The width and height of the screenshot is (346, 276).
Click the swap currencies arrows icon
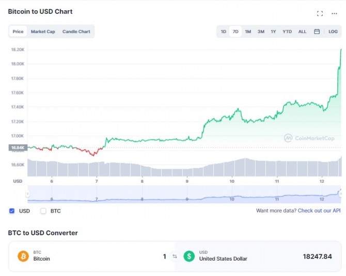pos(175,256)
